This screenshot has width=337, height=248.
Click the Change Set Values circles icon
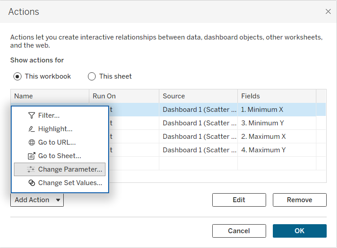[x=31, y=183]
